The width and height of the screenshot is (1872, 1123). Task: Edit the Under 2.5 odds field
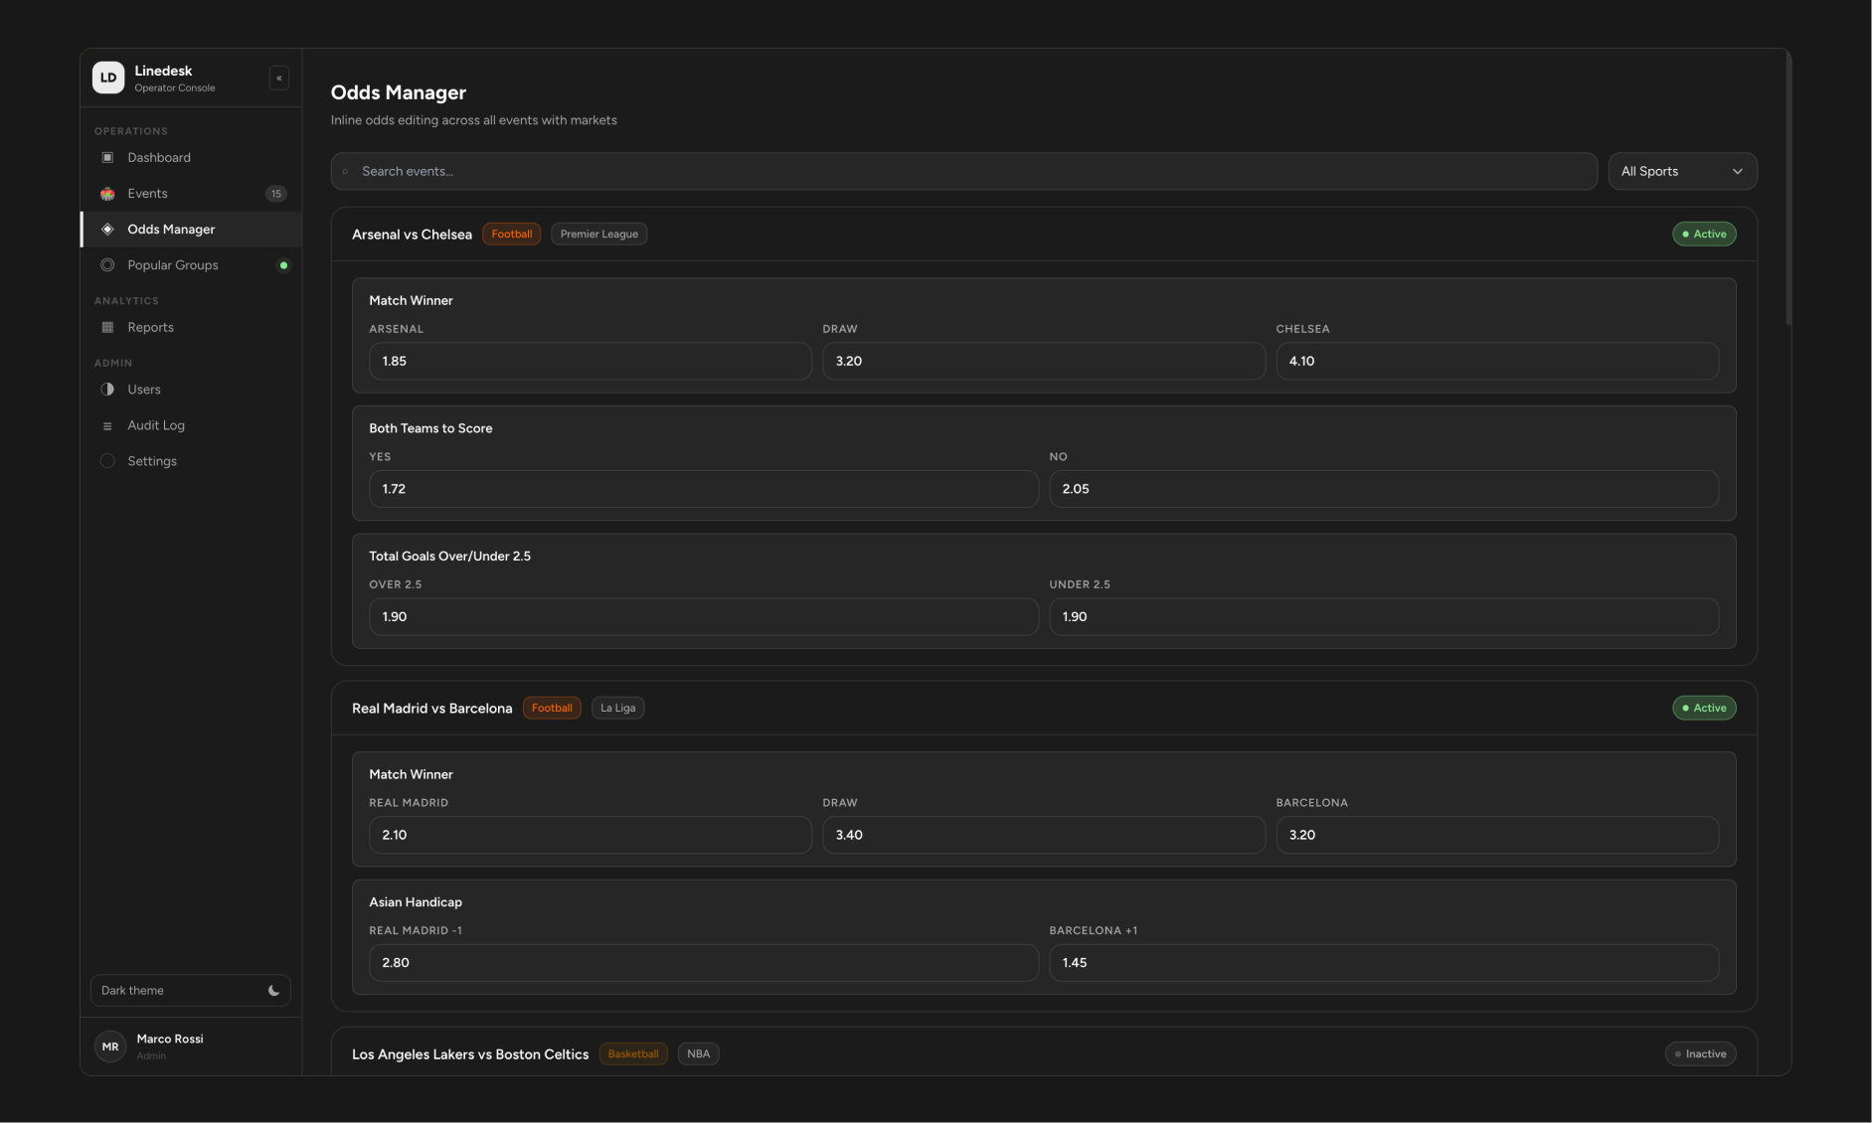1384,616
